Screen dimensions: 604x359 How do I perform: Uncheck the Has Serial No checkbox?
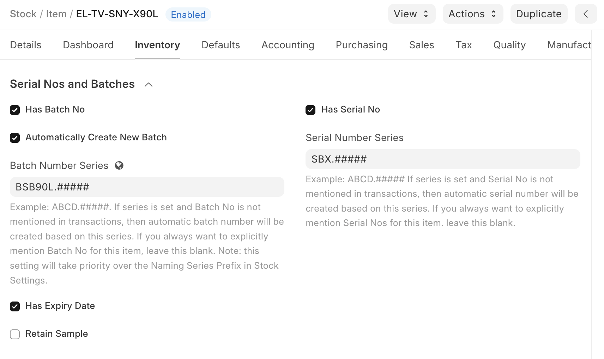point(310,110)
